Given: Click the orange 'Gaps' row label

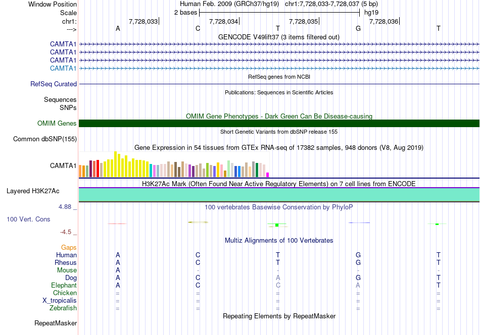Looking at the screenshot, I should coord(69,247).
